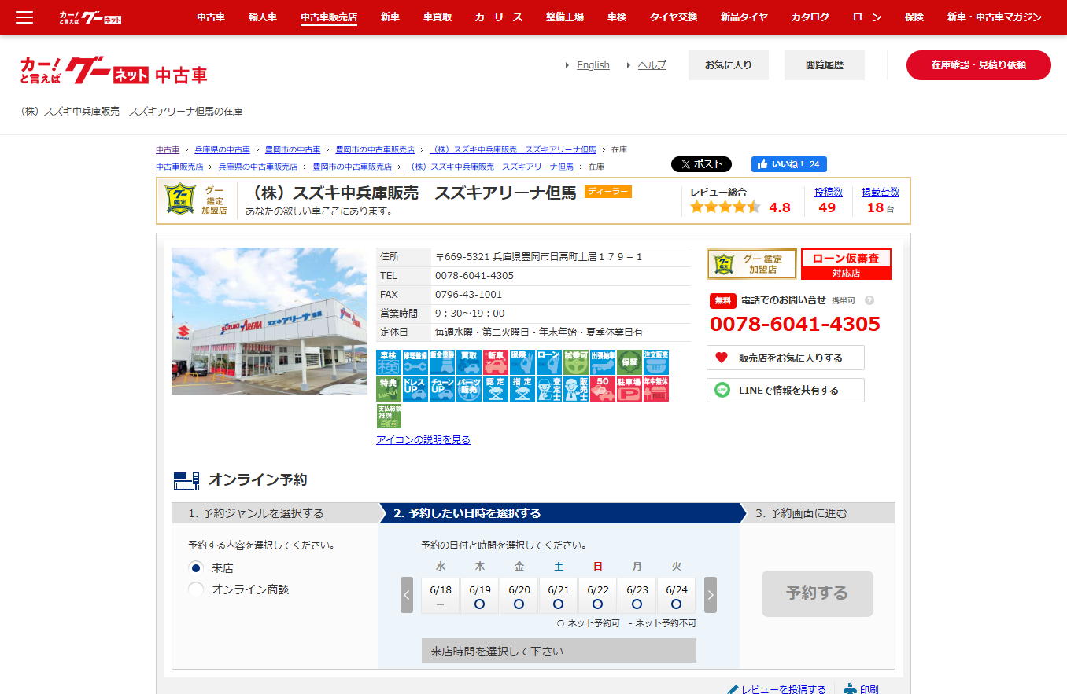Go to step 1. 予約ジャンルを選択する

point(275,513)
